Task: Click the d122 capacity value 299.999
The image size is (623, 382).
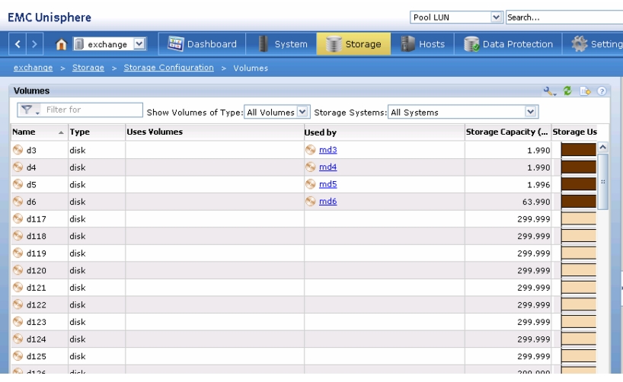Action: click(x=534, y=305)
